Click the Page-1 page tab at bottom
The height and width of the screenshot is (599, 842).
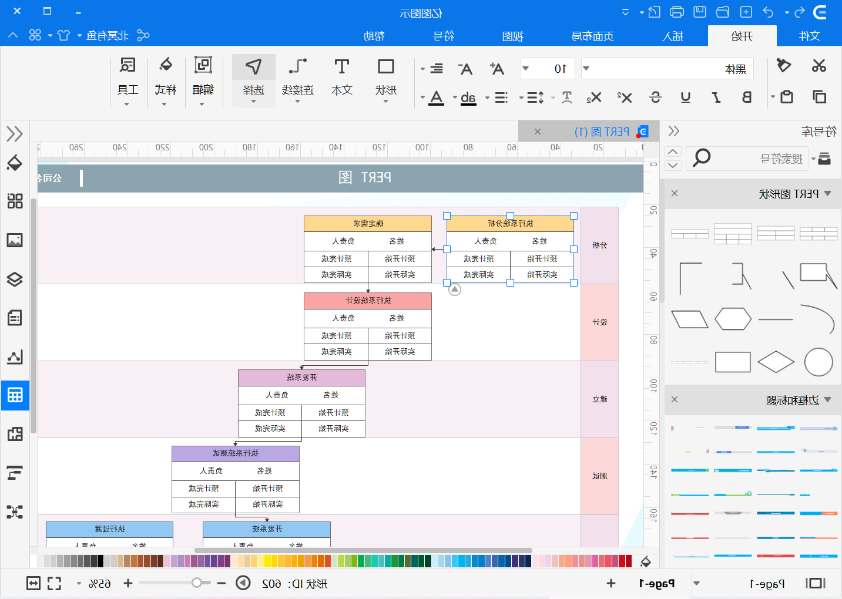(657, 583)
